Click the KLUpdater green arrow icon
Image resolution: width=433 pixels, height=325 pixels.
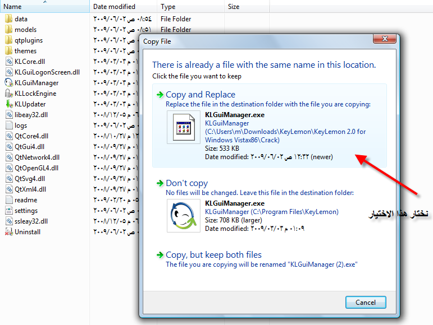[x=9, y=104]
